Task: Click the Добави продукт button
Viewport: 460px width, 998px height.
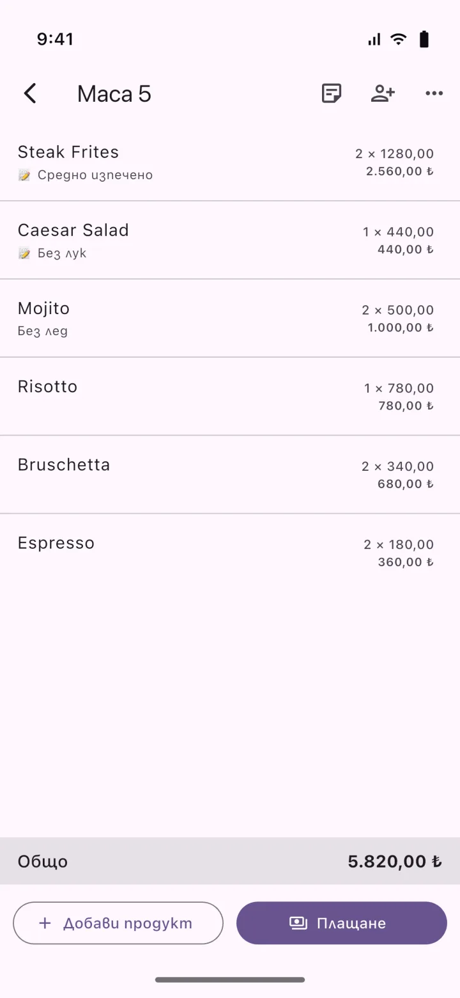Action: point(118,923)
